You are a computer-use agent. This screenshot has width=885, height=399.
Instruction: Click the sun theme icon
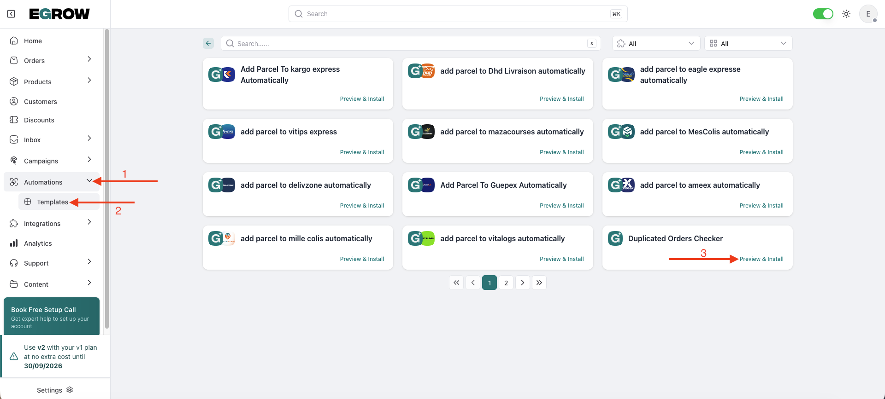click(x=846, y=14)
